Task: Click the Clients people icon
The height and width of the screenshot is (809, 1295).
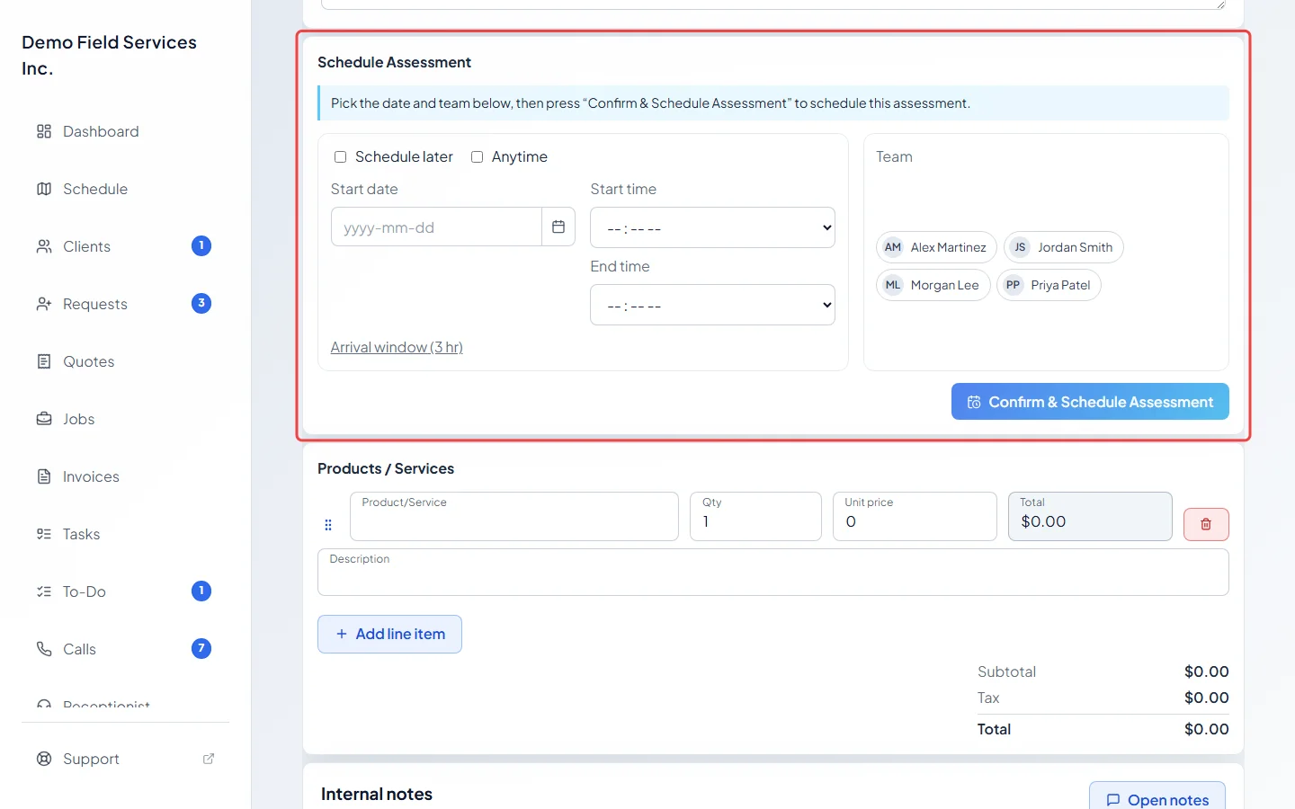Action: pyautogui.click(x=44, y=246)
